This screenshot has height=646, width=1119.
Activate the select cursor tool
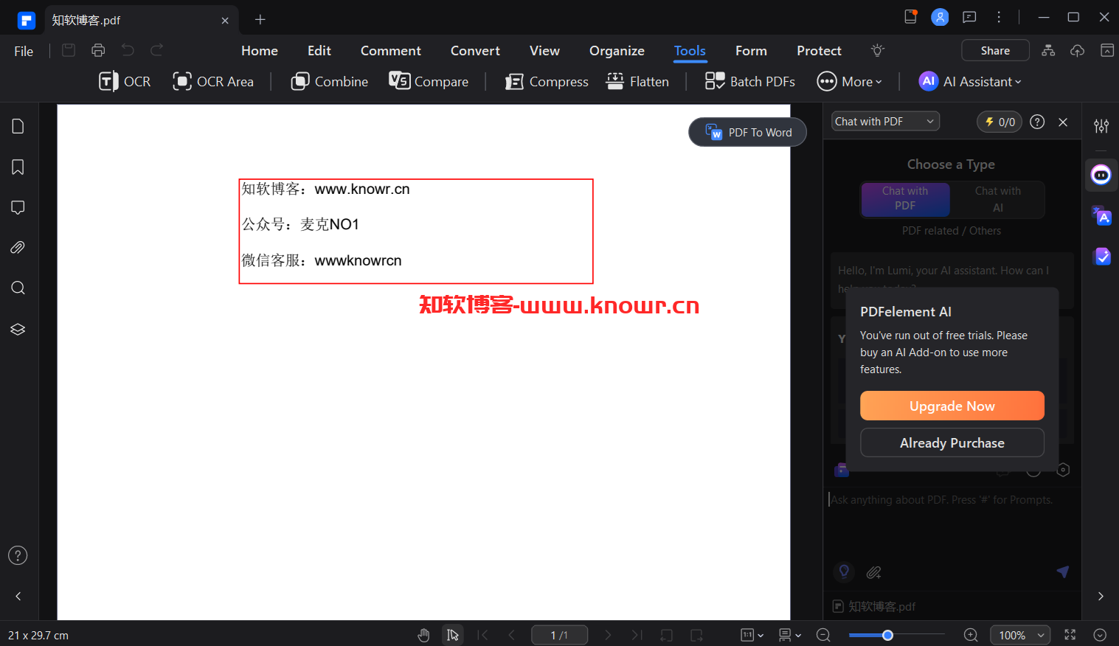453,635
